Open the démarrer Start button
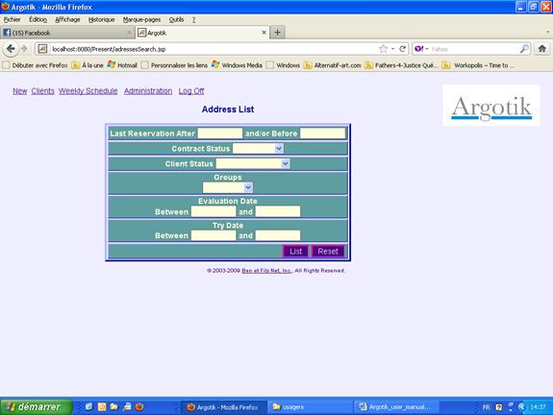This screenshot has height=415, width=553. 36,407
